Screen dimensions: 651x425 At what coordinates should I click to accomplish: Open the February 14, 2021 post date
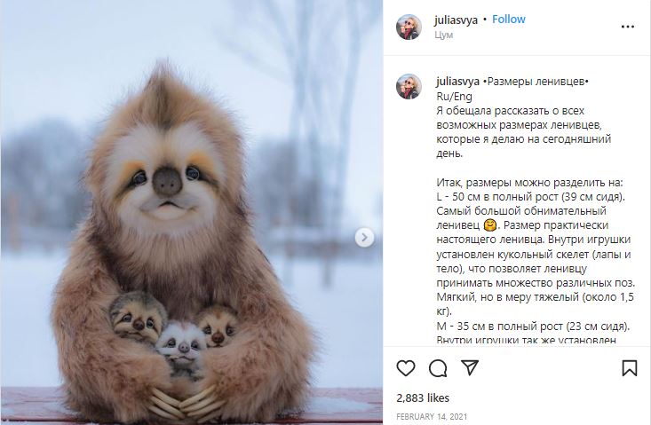[432, 417]
